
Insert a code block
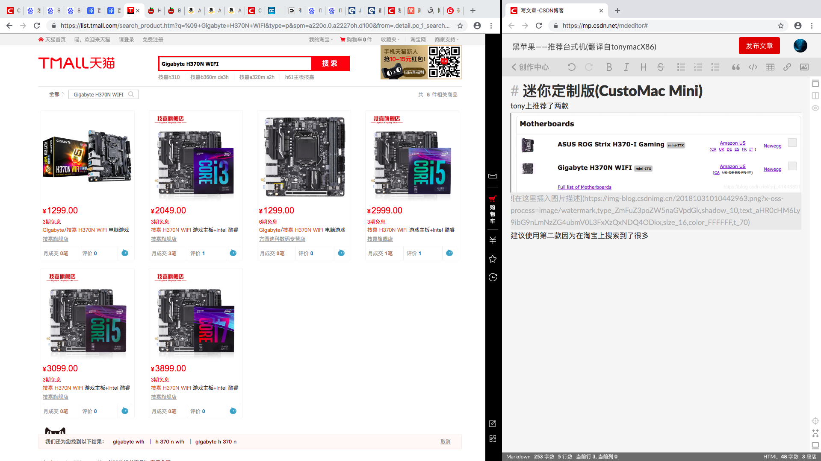pos(753,67)
